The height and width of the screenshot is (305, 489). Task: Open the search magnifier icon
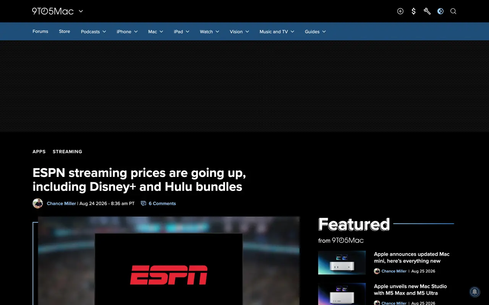[453, 11]
